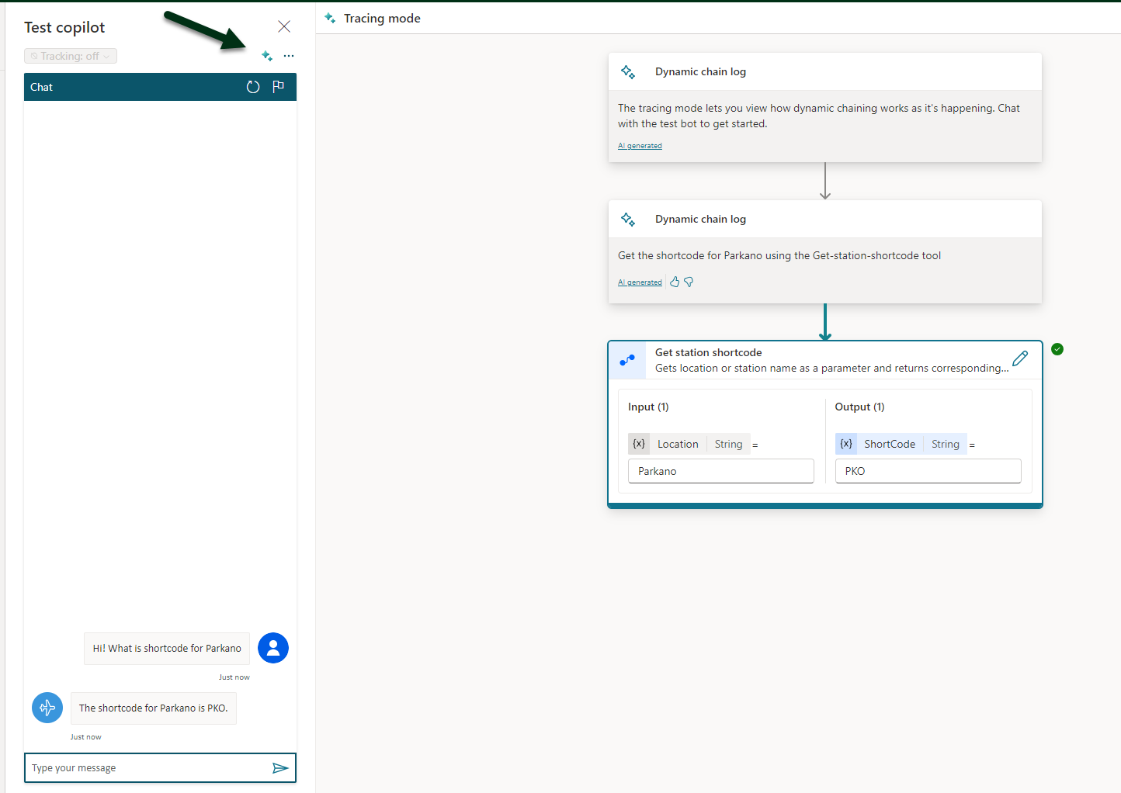The image size is (1121, 793).
Task: Send the message with the arrow icon
Action: coord(280,768)
